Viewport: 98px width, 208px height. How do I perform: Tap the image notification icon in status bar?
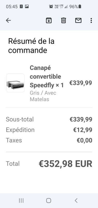27,6
